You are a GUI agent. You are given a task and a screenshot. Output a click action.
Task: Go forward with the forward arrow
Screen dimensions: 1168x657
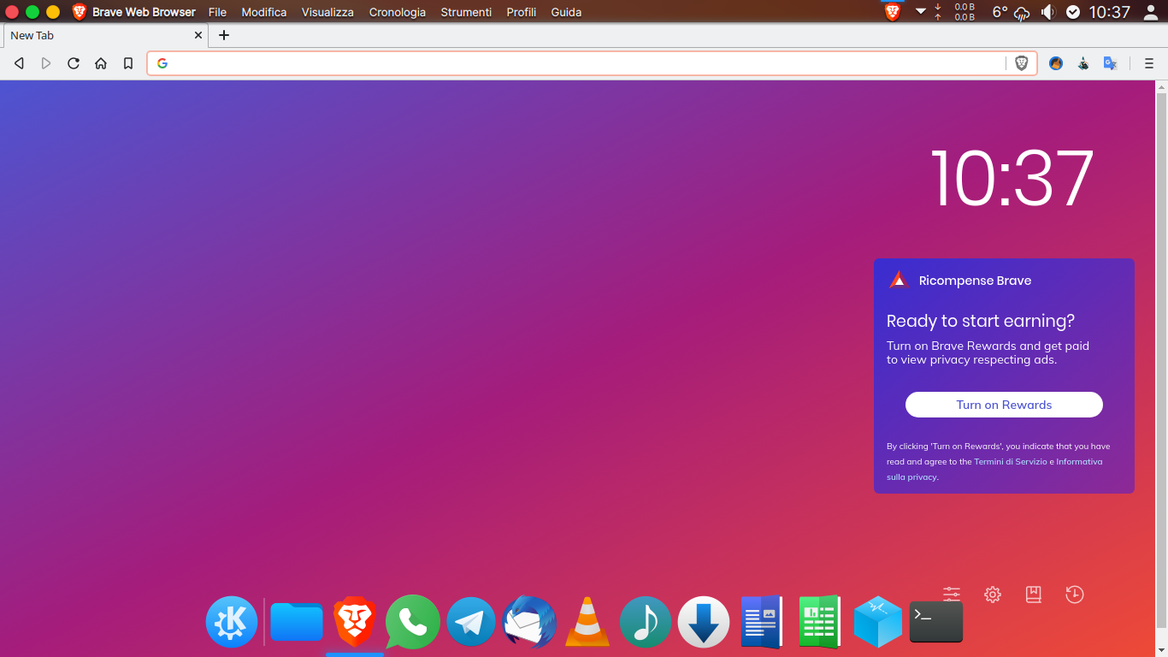pos(46,63)
